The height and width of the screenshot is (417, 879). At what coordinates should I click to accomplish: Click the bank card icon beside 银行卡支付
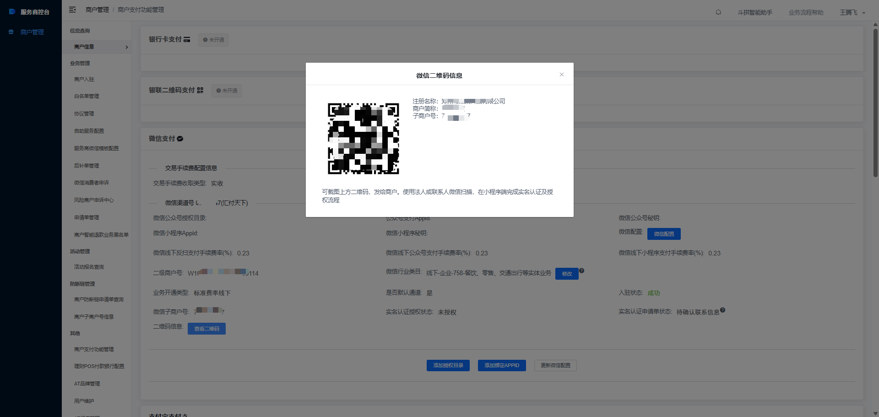[x=187, y=40]
